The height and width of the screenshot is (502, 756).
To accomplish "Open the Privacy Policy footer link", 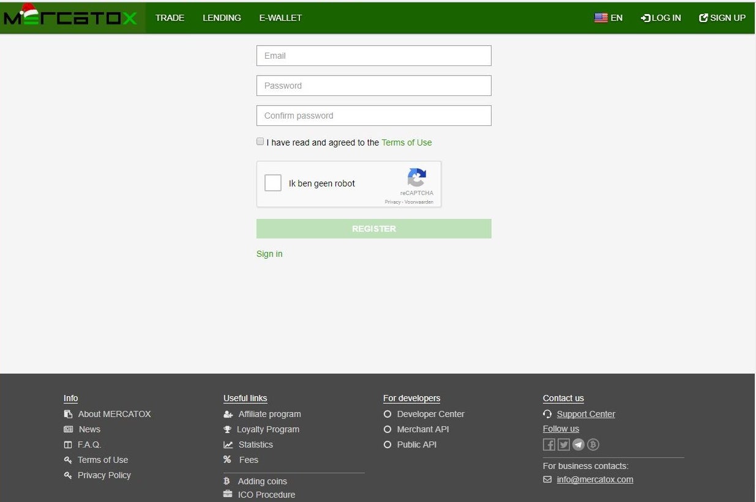I will coord(104,475).
